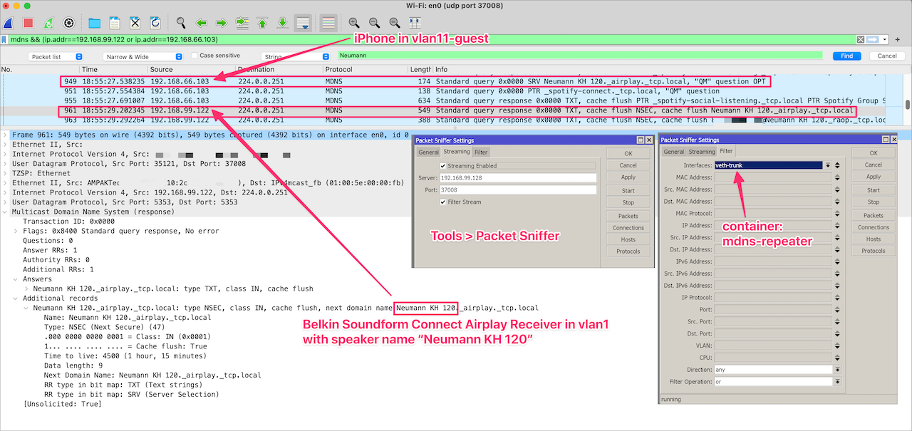Open display filter history dropdown arrow
912x431 pixels.
pos(885,39)
